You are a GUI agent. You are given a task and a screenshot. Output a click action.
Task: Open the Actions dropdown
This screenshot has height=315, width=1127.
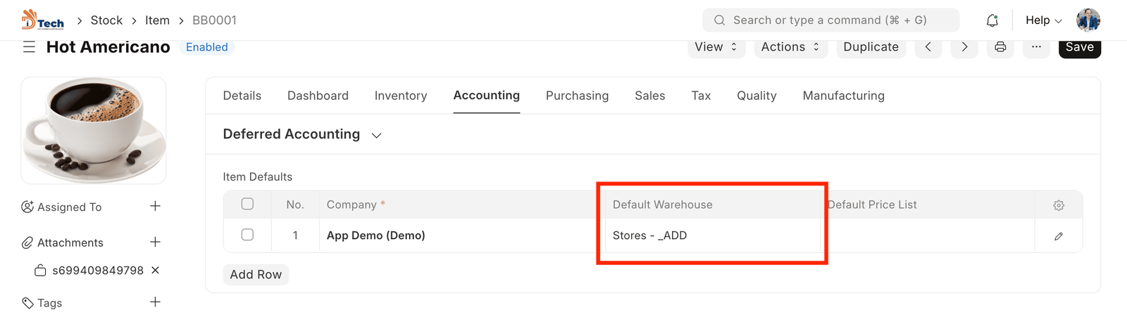pos(790,47)
